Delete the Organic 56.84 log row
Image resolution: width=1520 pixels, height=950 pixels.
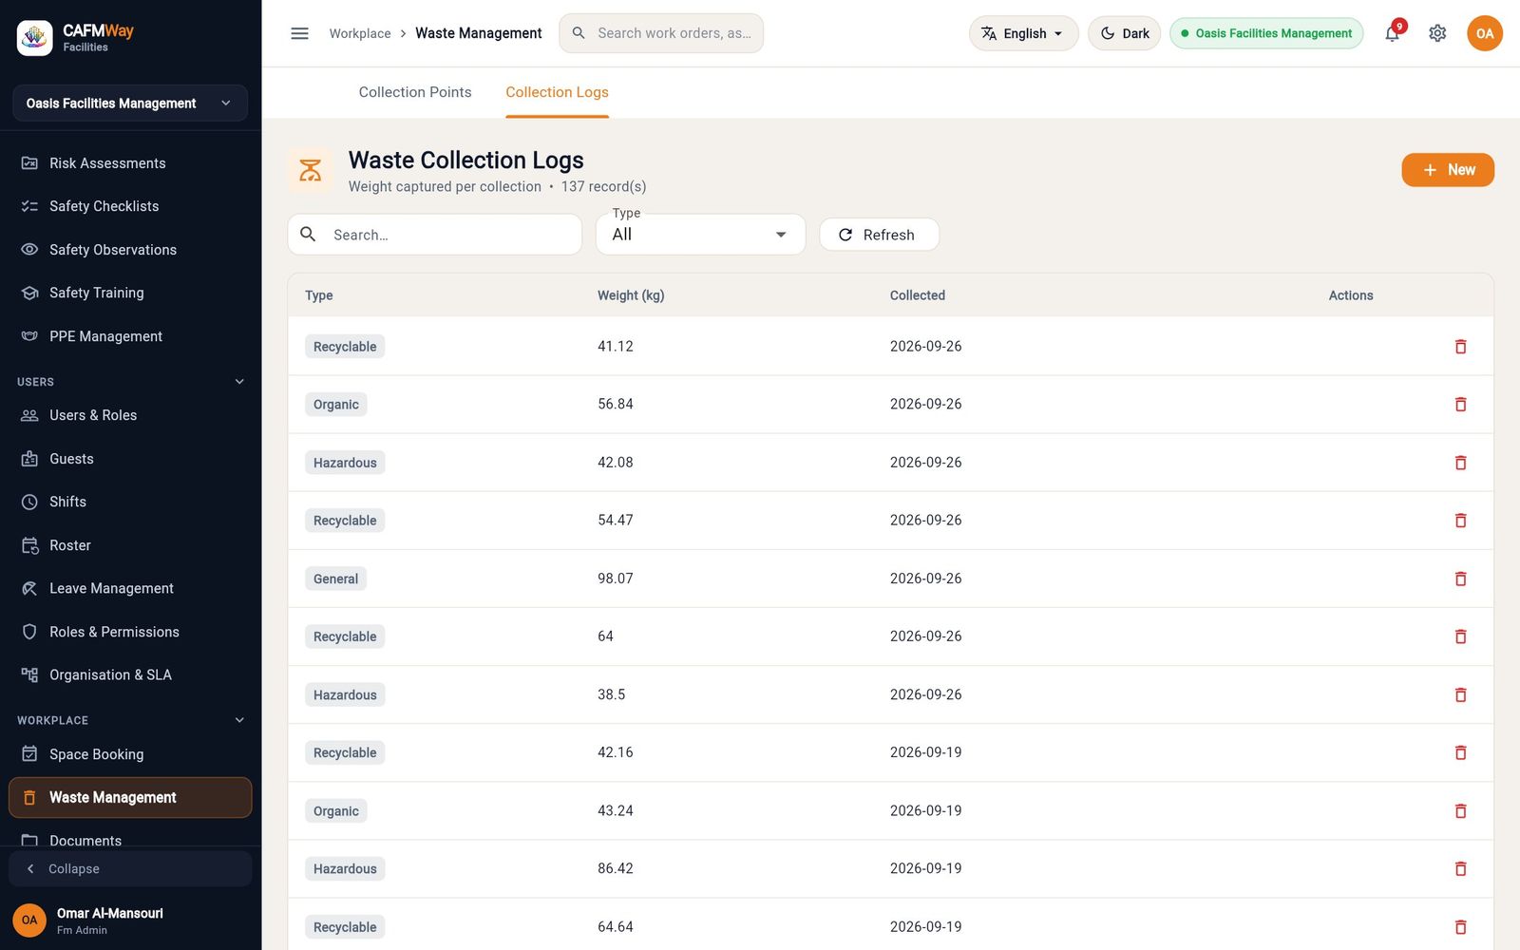pos(1460,405)
